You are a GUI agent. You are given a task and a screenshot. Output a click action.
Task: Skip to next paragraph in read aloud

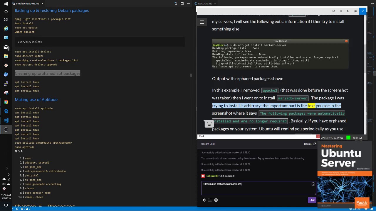tap(348, 11)
